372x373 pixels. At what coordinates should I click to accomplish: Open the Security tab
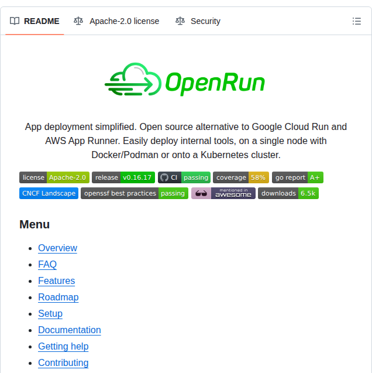click(198, 21)
